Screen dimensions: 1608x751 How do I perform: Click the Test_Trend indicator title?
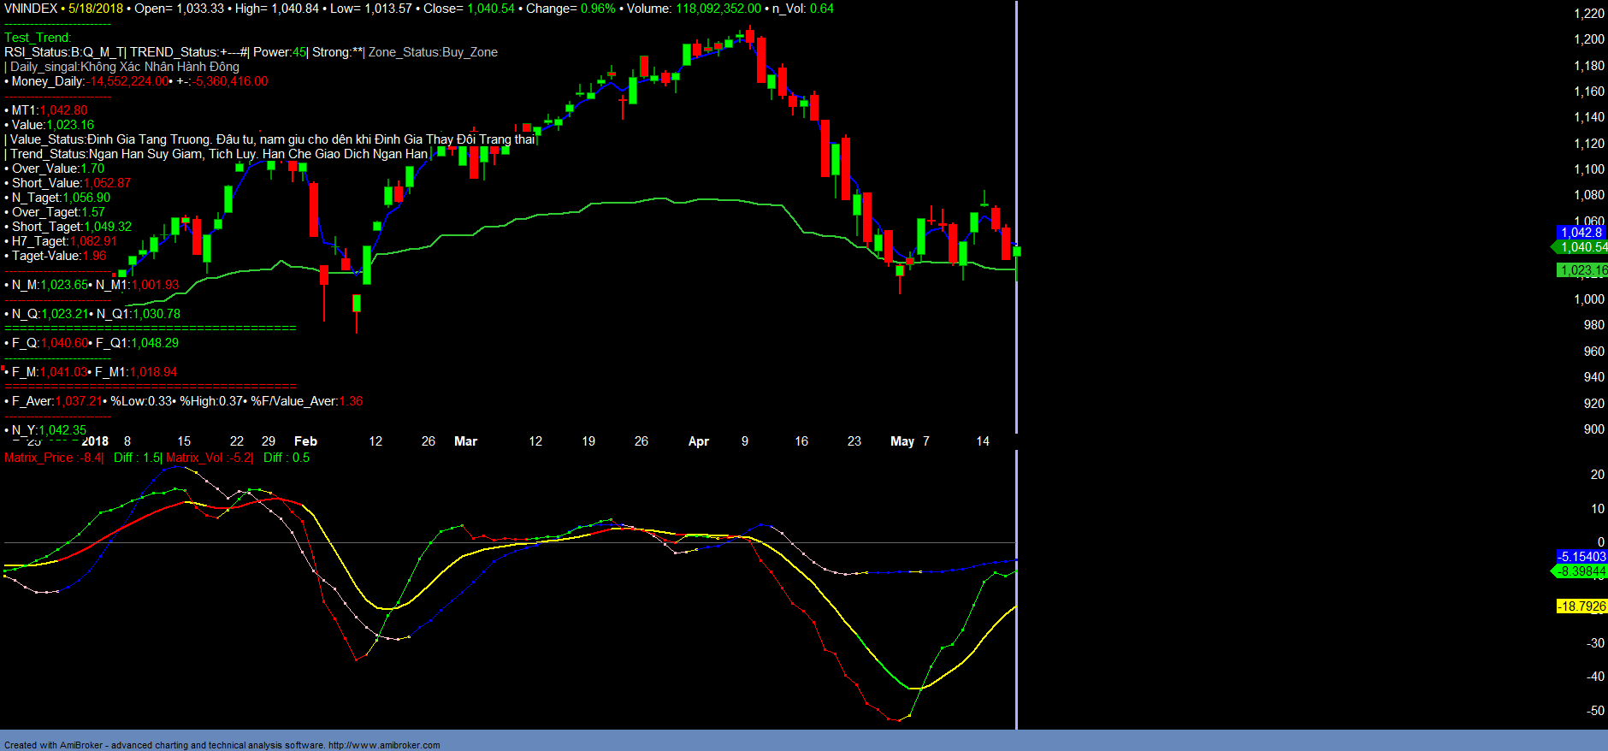coord(38,38)
